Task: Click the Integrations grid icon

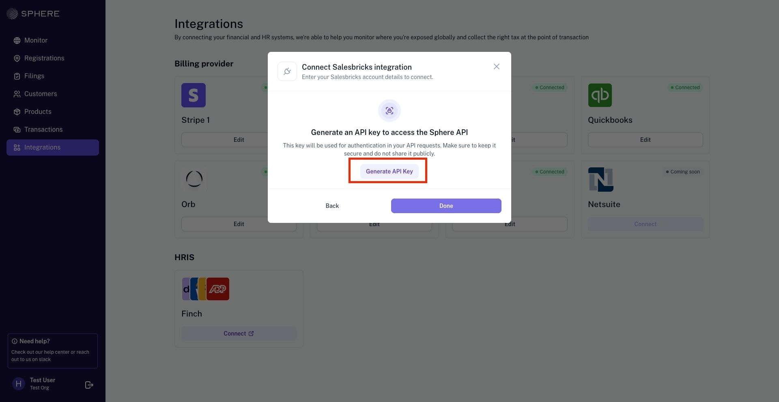Action: [x=17, y=148]
